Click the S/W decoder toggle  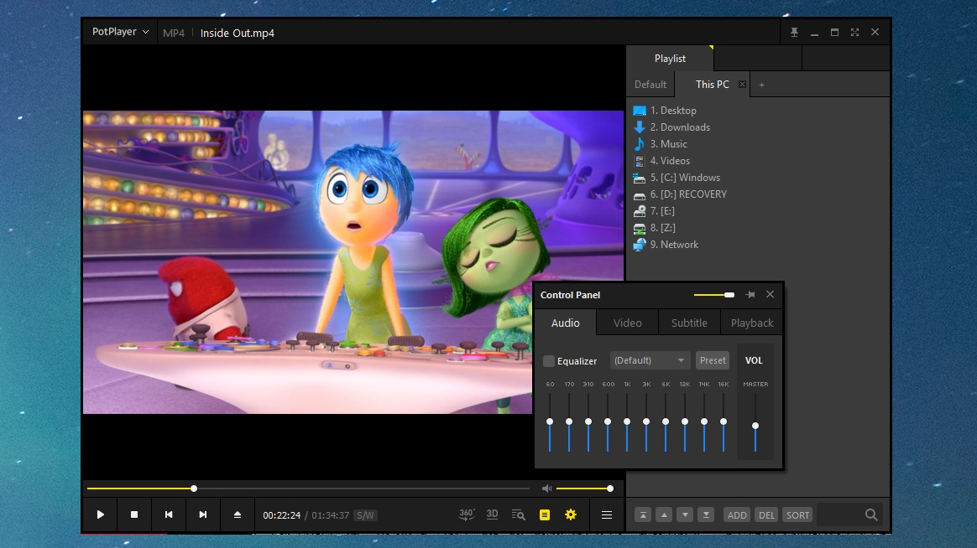coord(365,515)
